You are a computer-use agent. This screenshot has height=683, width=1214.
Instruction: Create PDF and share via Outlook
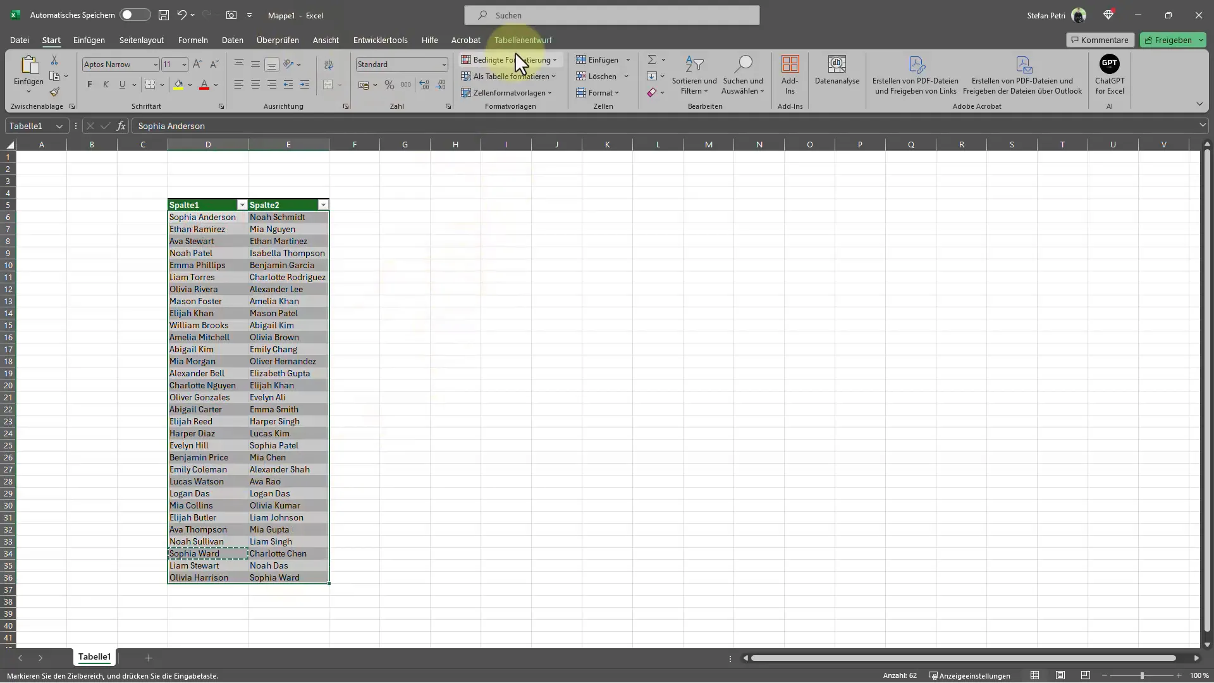pyautogui.click(x=1022, y=75)
